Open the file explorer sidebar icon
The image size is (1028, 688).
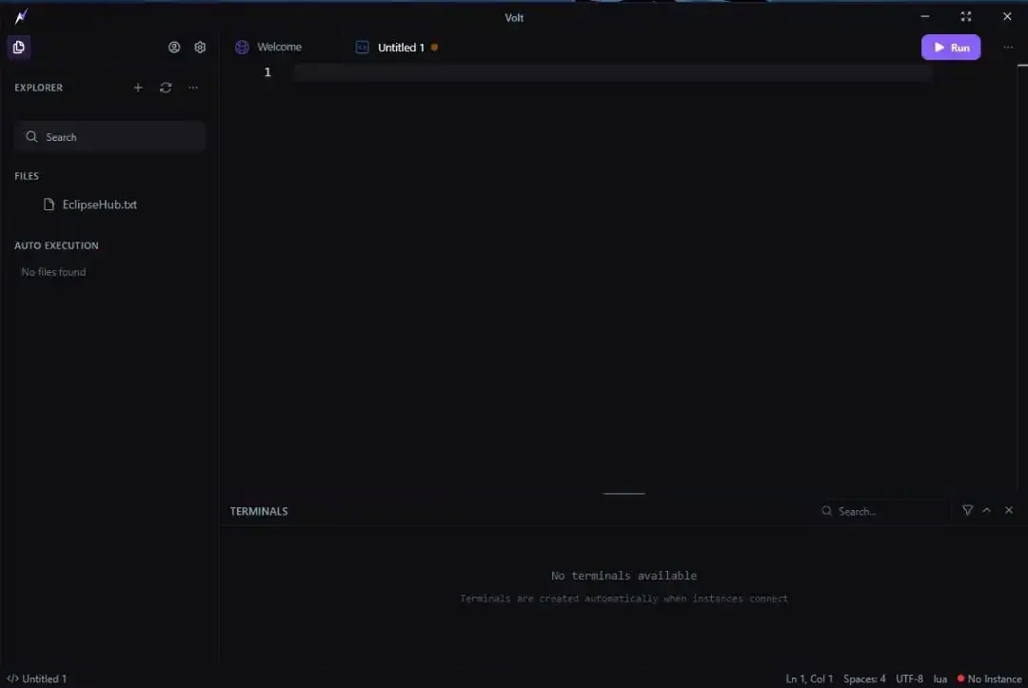[19, 48]
